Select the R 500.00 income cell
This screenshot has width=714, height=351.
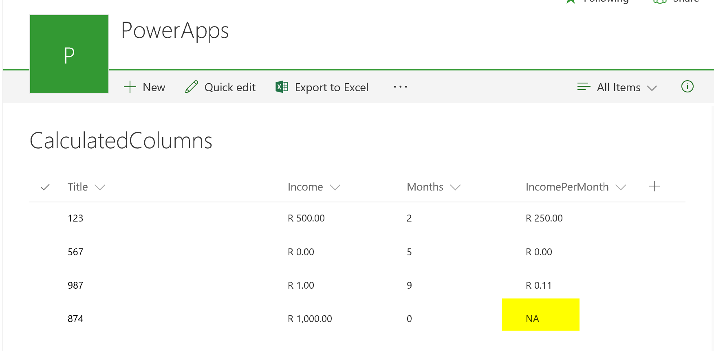[x=306, y=218]
